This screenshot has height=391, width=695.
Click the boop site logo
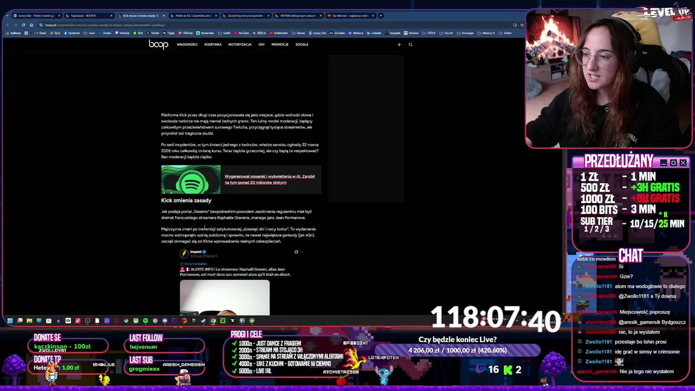click(x=159, y=45)
